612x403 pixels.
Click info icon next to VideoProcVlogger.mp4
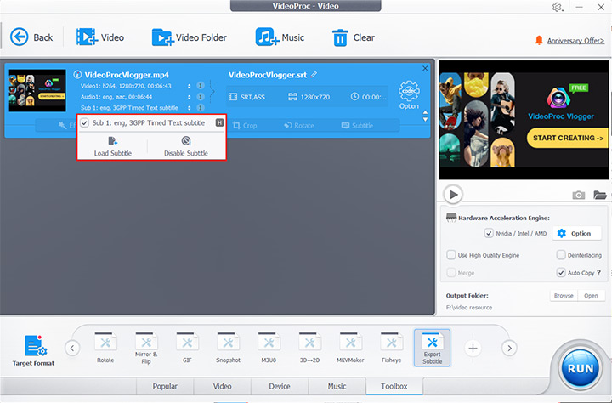[77, 75]
